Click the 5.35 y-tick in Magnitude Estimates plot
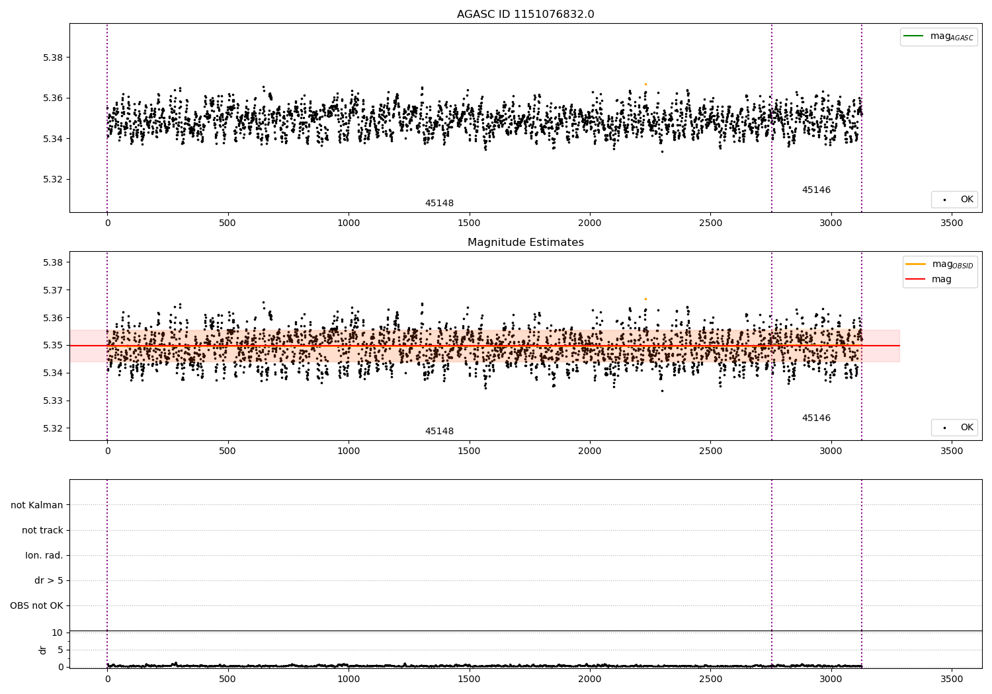Image resolution: width=992 pixels, height=694 pixels. tap(53, 346)
